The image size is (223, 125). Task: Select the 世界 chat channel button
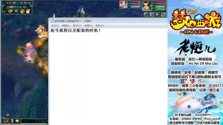point(6,121)
